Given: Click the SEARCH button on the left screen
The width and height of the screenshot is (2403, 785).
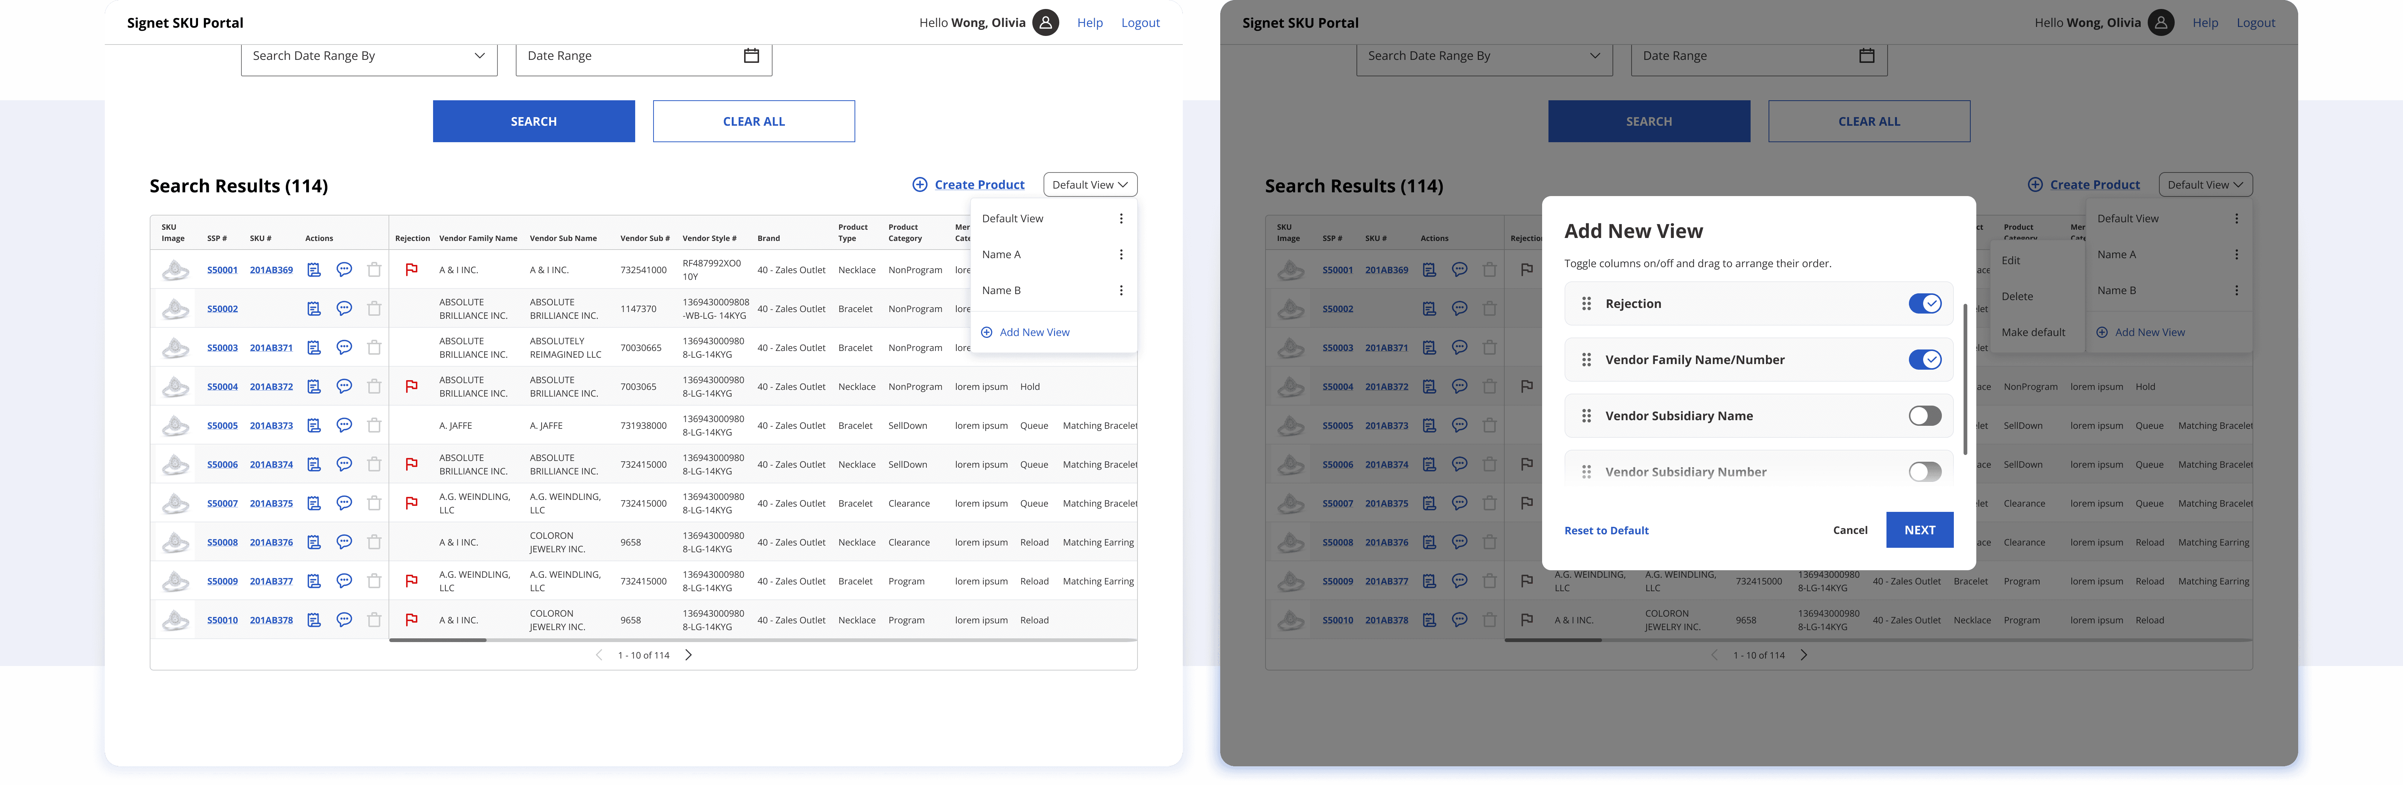Looking at the screenshot, I should tap(534, 121).
